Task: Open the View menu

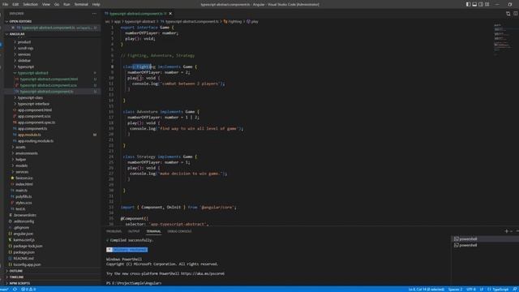Action: tap(46, 4)
